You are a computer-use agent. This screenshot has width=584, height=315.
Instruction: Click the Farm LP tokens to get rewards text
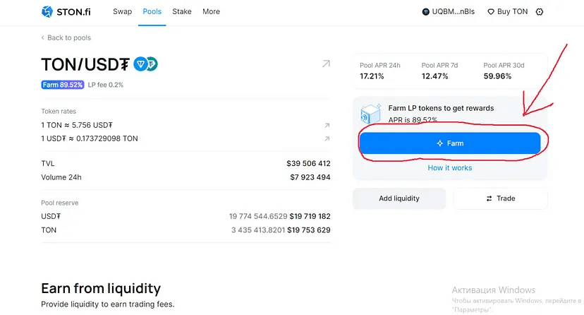tap(441, 108)
